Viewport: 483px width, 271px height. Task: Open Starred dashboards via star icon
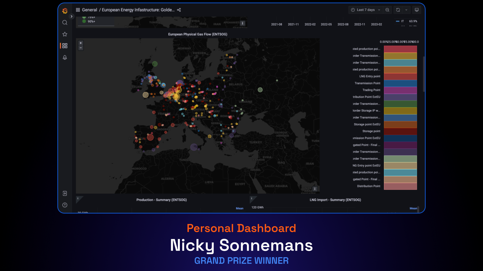(x=65, y=34)
